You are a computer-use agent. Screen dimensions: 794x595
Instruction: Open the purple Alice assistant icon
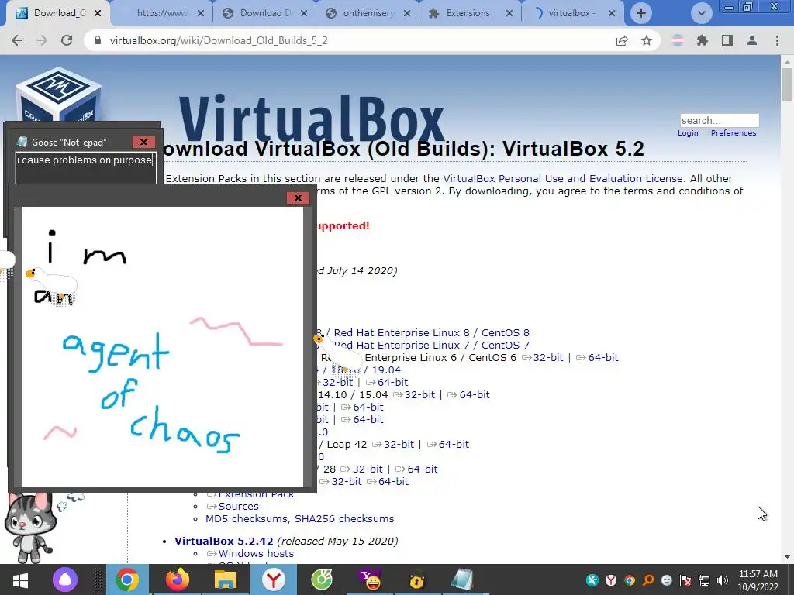tap(65, 580)
